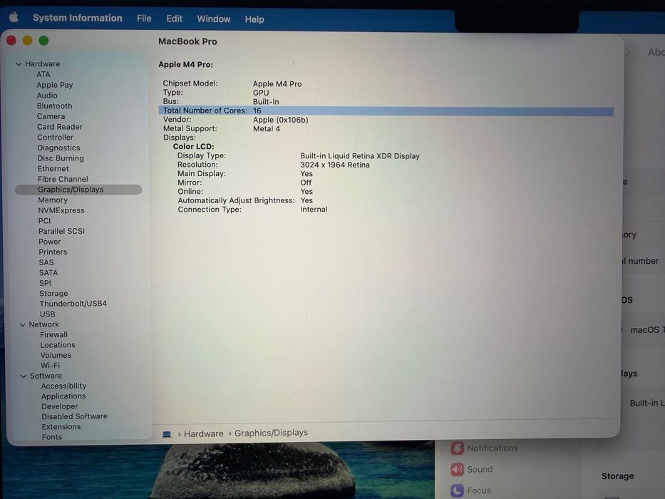This screenshot has height=499, width=665.
Task: Select Bluetooth in the sidebar
Action: 54,106
